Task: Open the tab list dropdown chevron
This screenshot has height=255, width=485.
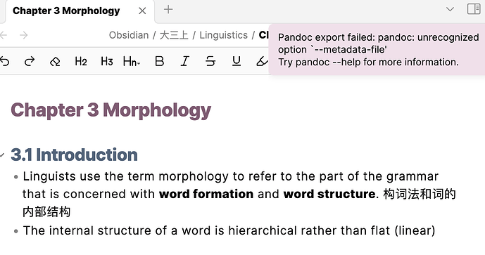Action: [x=450, y=9]
